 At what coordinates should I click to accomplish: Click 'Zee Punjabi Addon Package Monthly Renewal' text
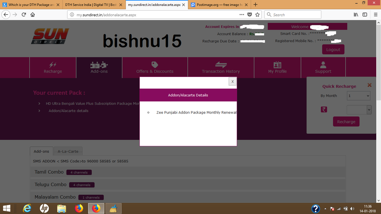(x=196, y=112)
